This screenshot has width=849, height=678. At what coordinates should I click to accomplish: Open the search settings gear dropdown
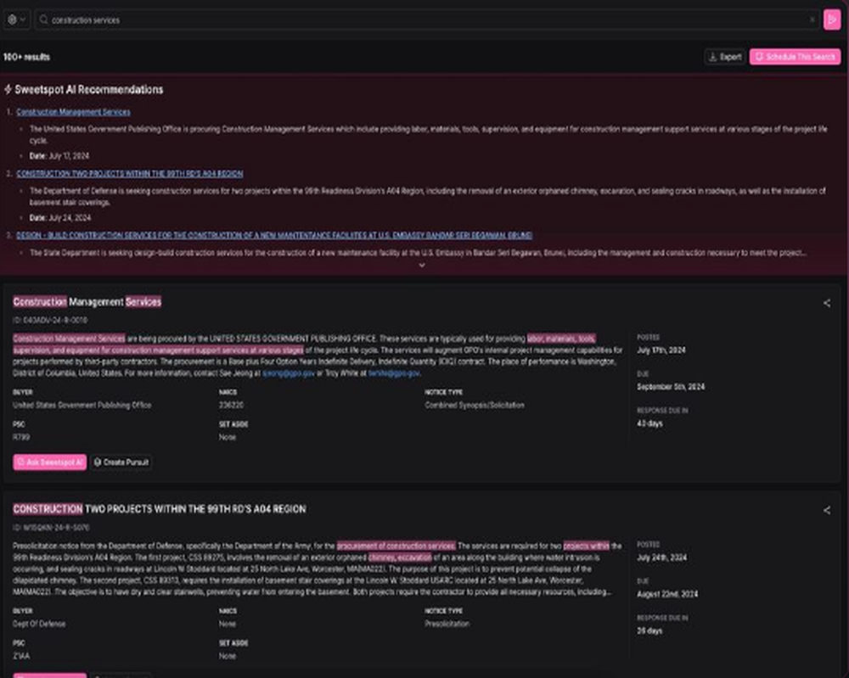point(16,20)
